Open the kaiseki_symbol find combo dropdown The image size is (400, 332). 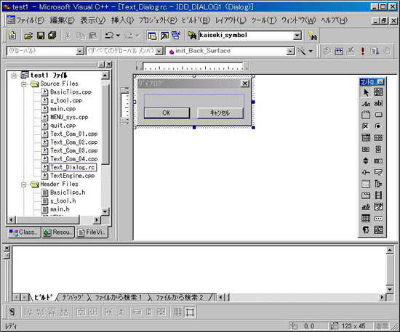[297, 36]
